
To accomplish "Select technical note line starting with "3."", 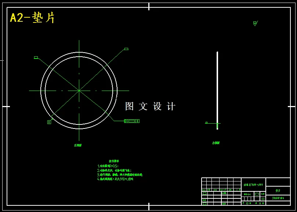I will (x=120, y=174).
